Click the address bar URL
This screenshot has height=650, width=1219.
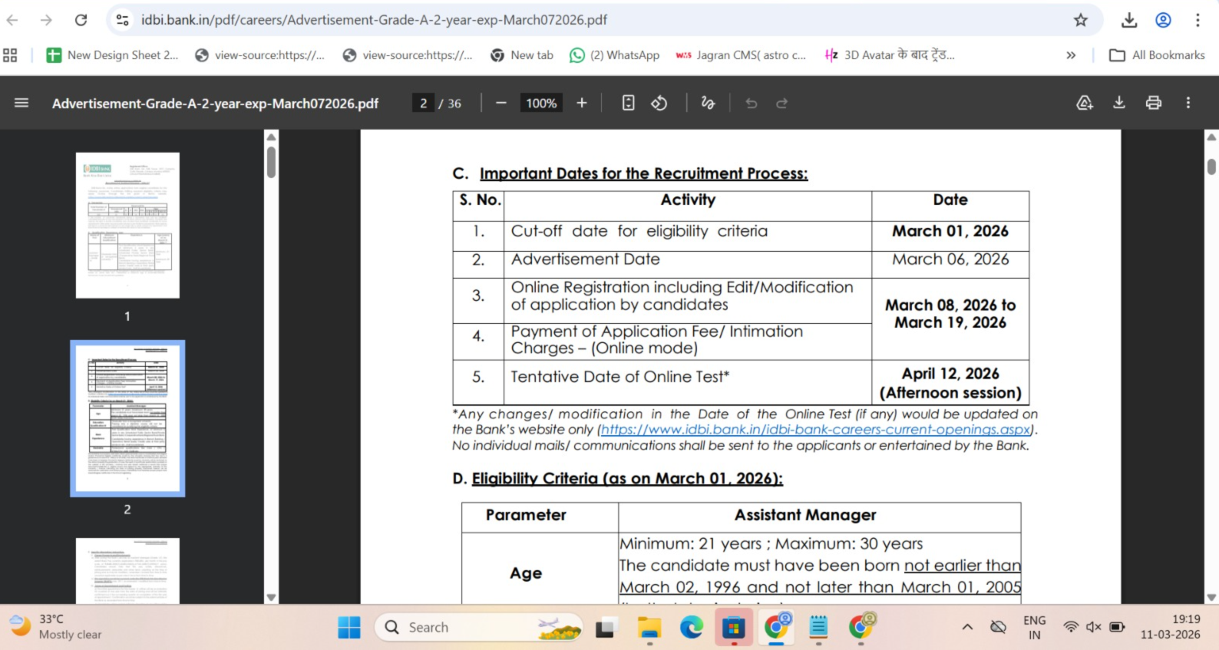click(374, 20)
